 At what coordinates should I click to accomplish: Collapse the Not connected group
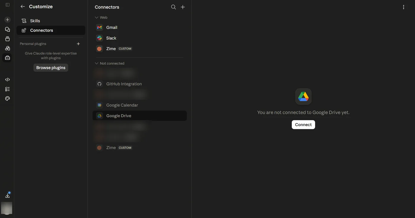click(109, 63)
